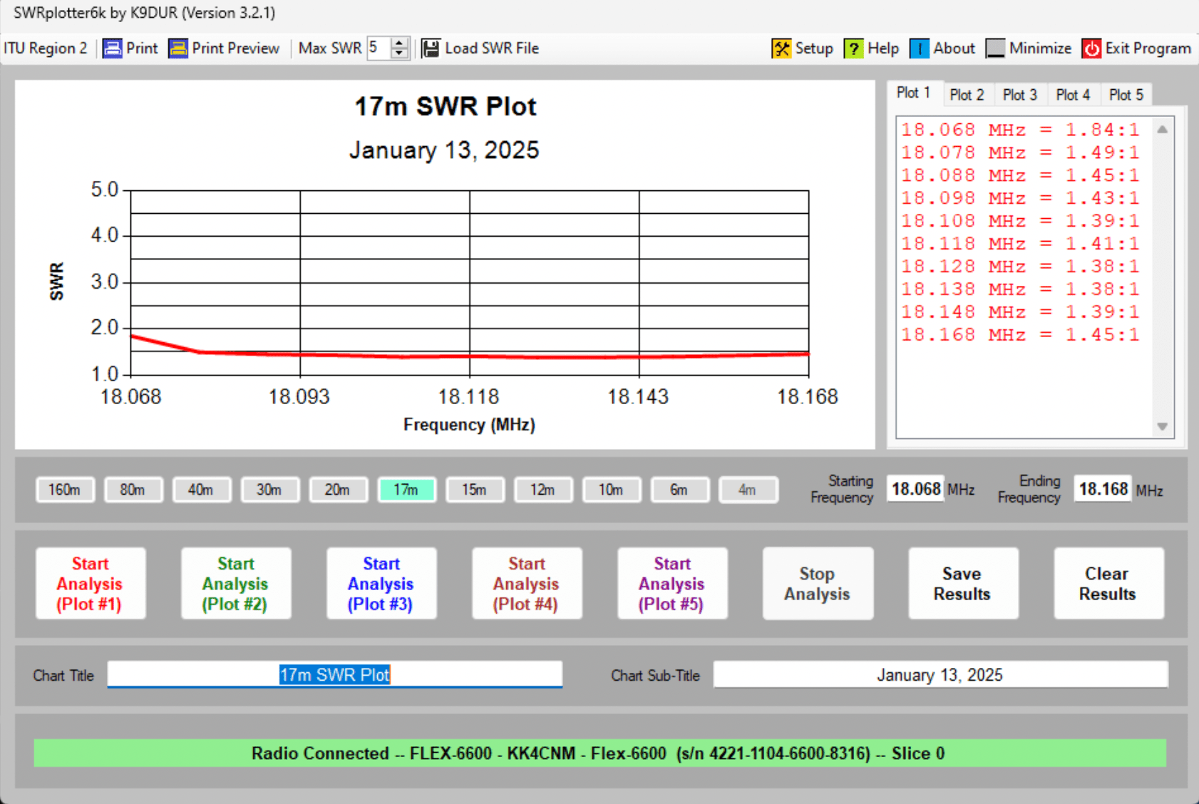Select the 6m band button
This screenshot has width=1199, height=804.
pyautogui.click(x=679, y=490)
